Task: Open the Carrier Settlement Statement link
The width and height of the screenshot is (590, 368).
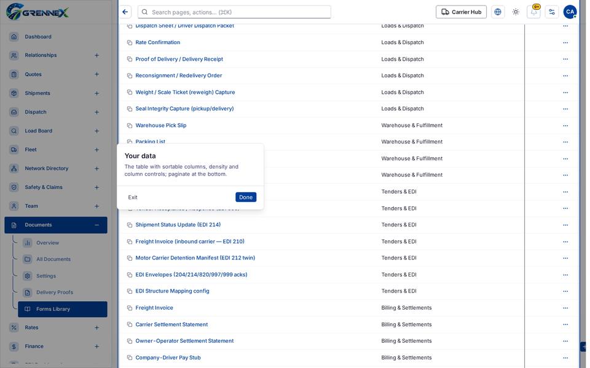Action: (171, 324)
